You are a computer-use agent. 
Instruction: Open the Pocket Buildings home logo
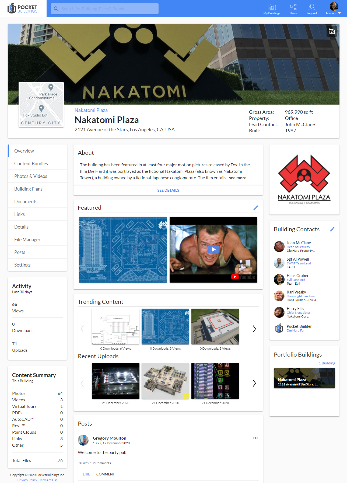coord(23,9)
